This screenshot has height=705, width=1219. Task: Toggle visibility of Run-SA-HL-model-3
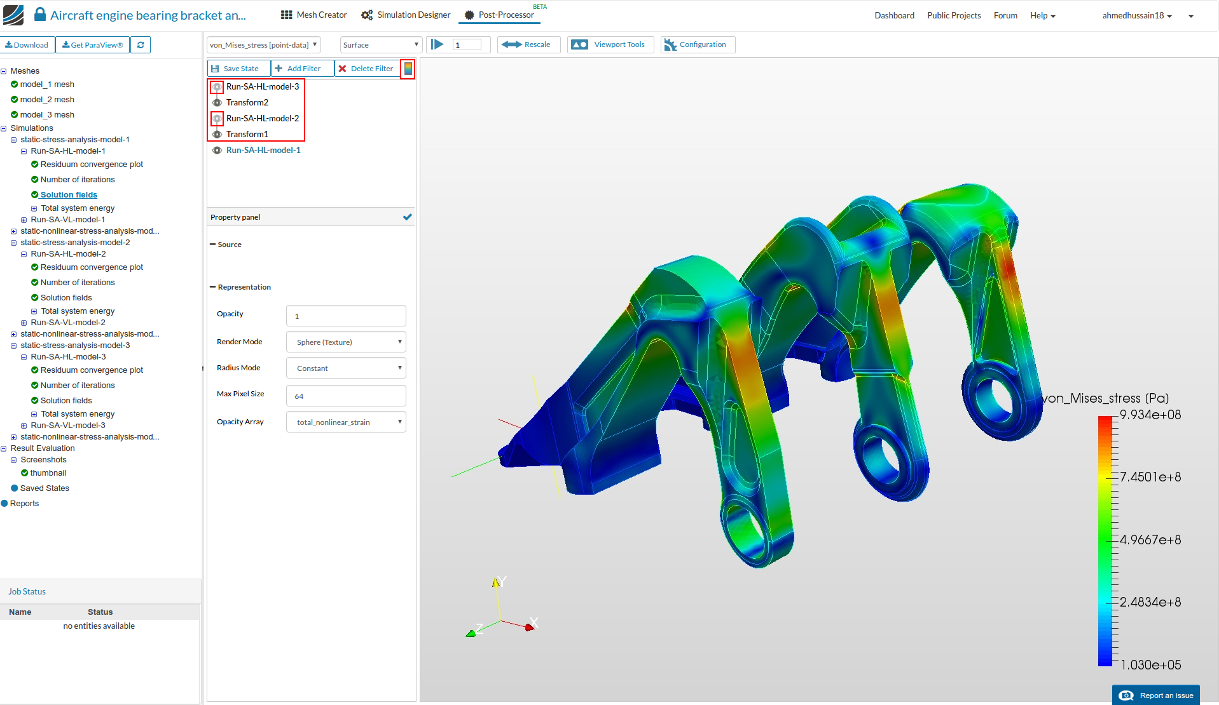click(217, 87)
